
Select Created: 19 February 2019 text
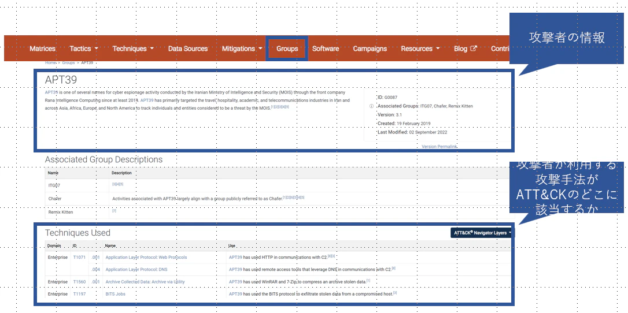click(x=404, y=124)
